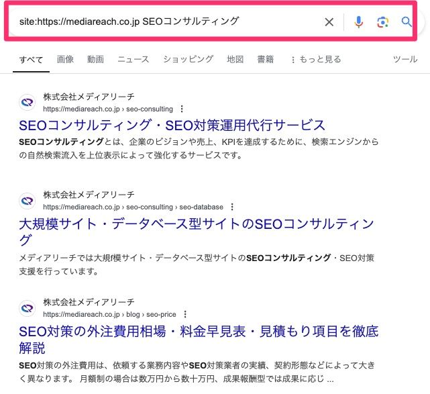Screen dimensions: 430x394
Task: Click the seo-consulting URL breadcrumb of the first result
Action: coord(108,109)
